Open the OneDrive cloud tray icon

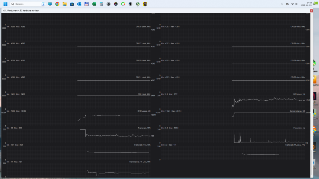[x=287, y=4]
